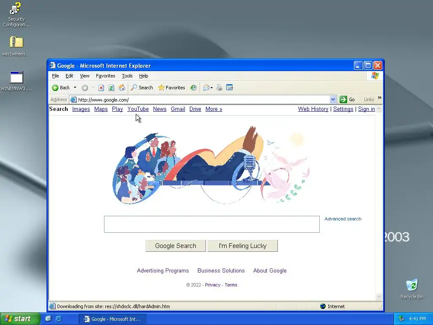
Task: Open the News link
Action: point(159,109)
